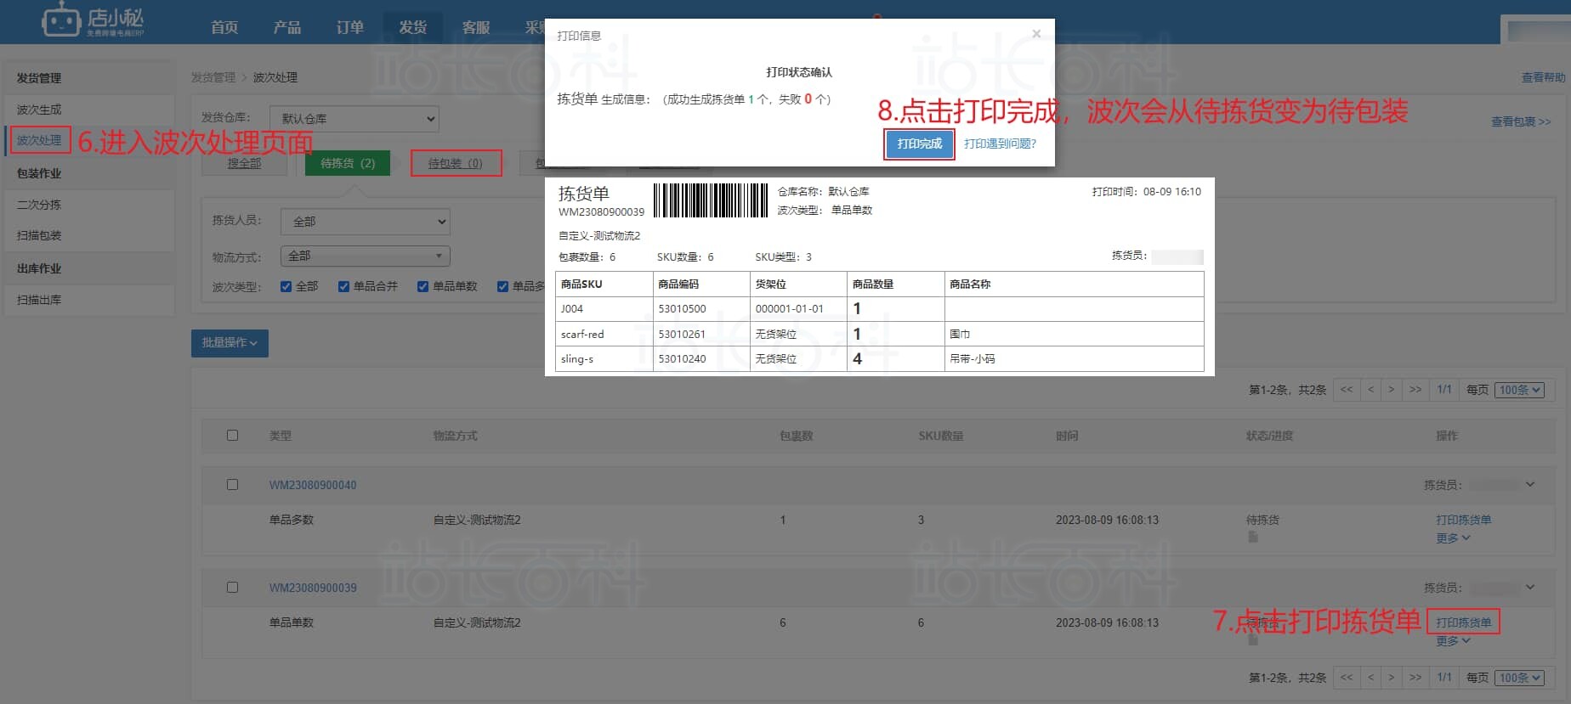This screenshot has width=1571, height=704.
Task: Toggle the 单品合并 wave type checkbox
Action: pyautogui.click(x=343, y=286)
